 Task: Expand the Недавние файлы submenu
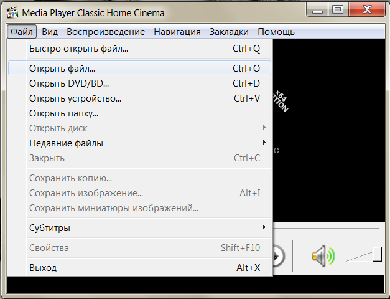[x=140, y=143]
